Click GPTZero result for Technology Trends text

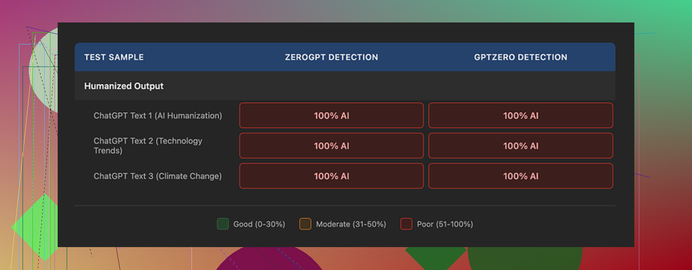[520, 146]
